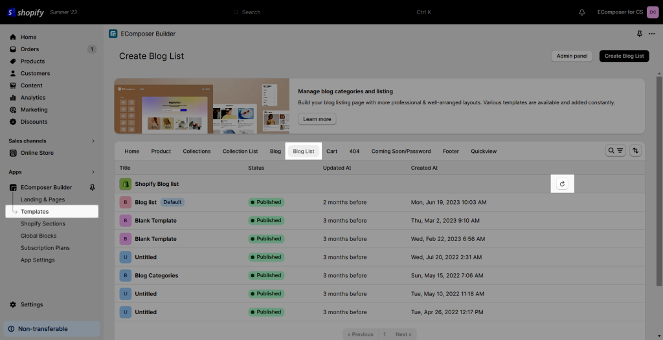Click the Non-transferable info banner
Image resolution: width=663 pixels, height=340 pixels.
click(52, 328)
